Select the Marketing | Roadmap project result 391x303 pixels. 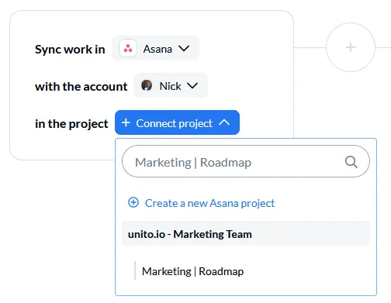tap(192, 271)
